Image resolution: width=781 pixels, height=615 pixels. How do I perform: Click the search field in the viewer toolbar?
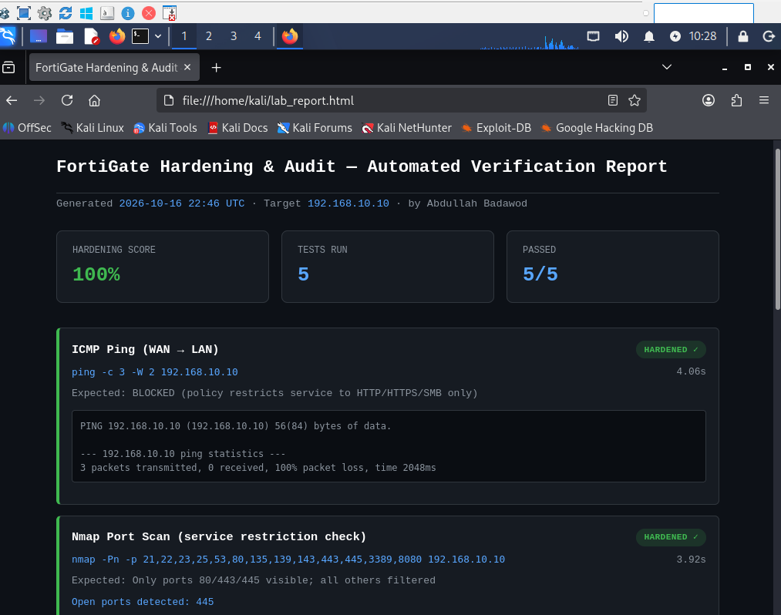703,13
